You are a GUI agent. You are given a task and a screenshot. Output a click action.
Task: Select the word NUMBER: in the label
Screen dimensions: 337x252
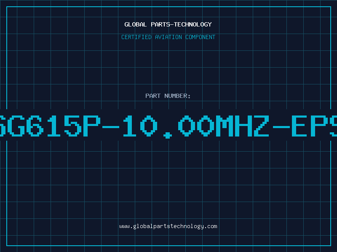tap(177, 96)
